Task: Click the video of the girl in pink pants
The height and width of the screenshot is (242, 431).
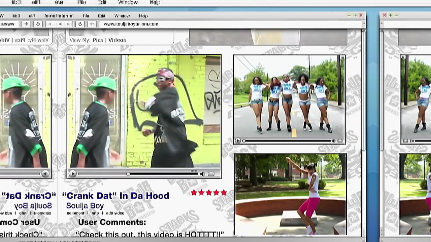Action: pos(291,194)
